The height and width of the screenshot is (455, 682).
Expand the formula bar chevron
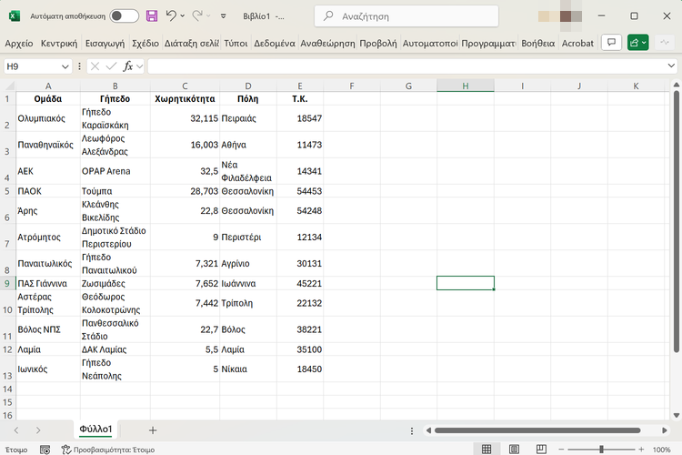(671, 66)
